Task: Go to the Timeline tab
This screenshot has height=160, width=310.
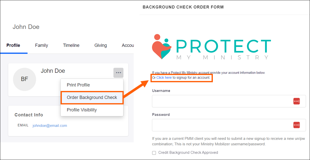Action: pyautogui.click(x=71, y=45)
